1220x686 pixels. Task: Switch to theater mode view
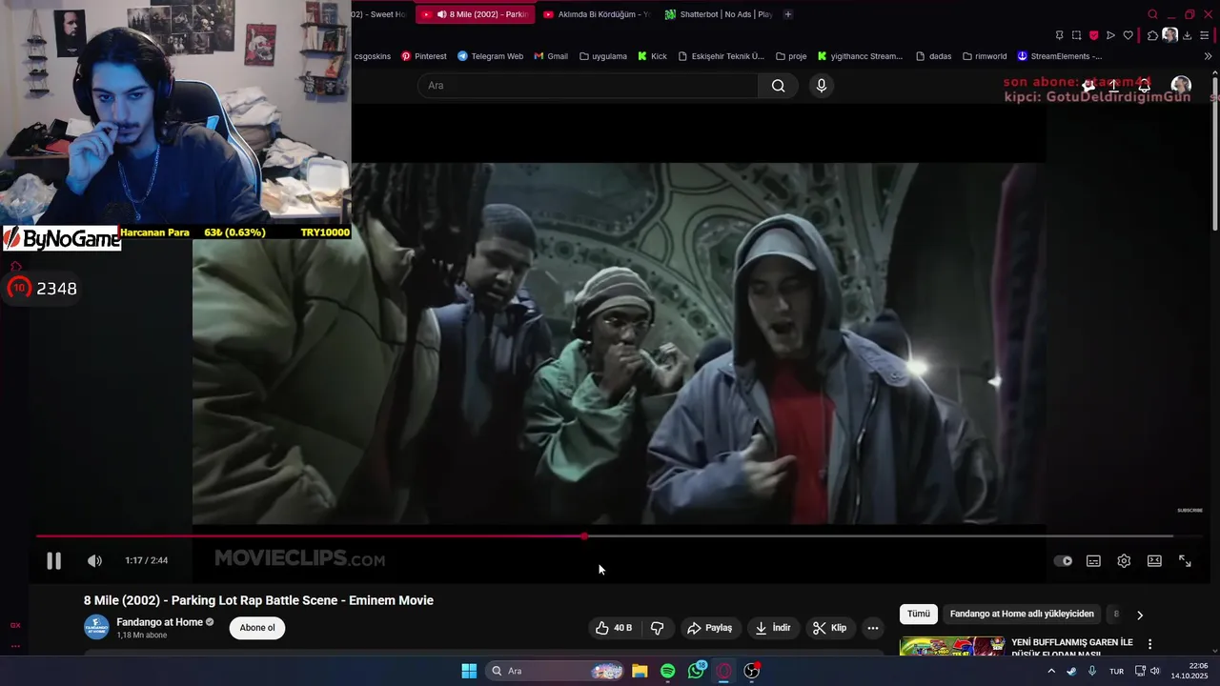coord(1154,561)
